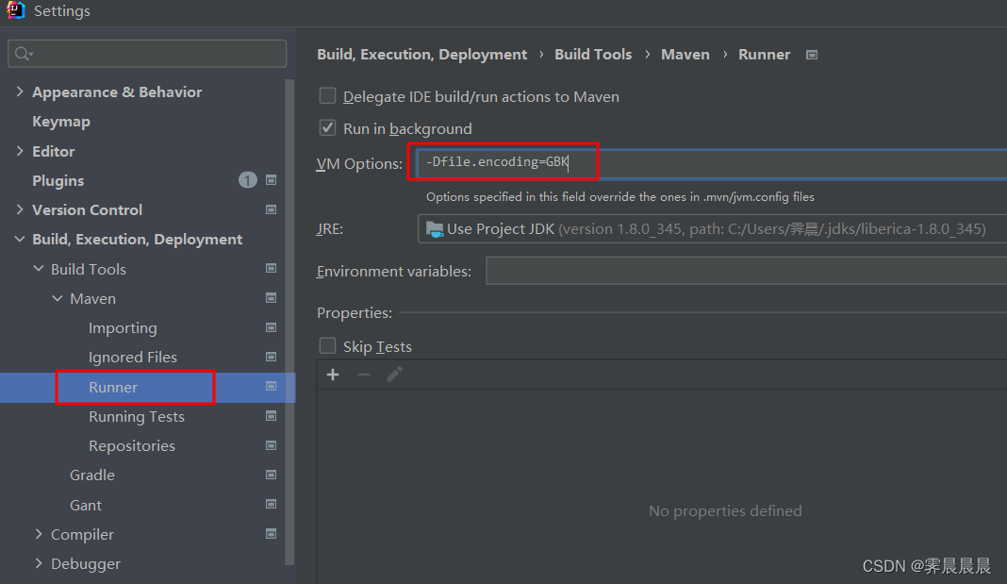The width and height of the screenshot is (1007, 584).
Task: Click the 'JRE:' label
Action: click(x=329, y=229)
